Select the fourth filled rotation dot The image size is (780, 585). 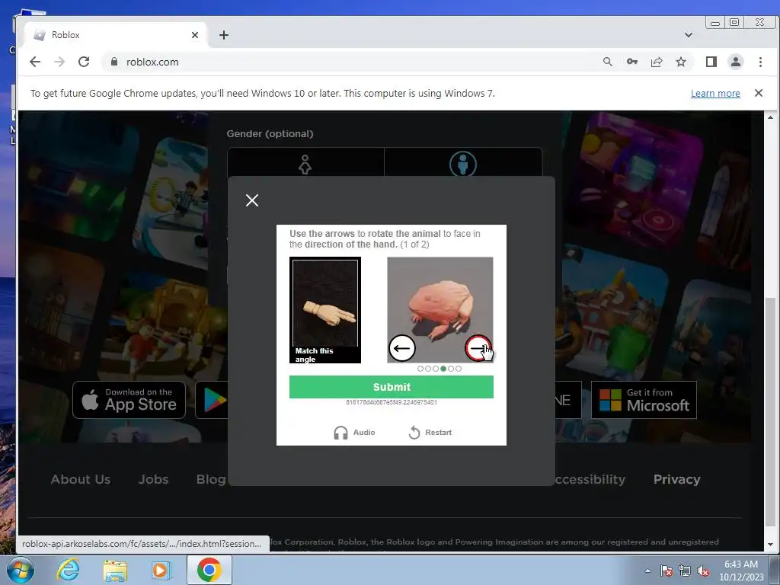click(443, 369)
